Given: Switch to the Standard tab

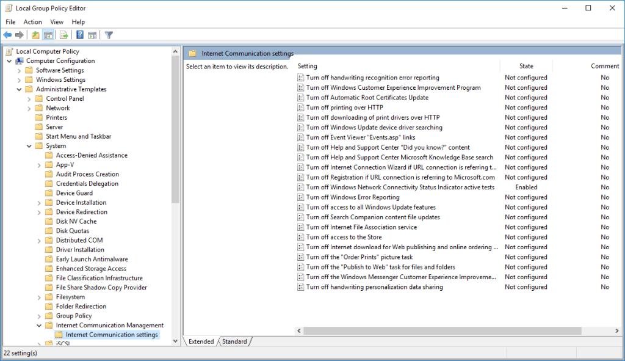Looking at the screenshot, I should 235,341.
